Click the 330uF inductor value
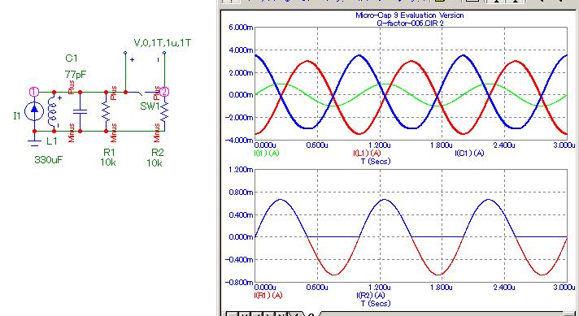This screenshot has width=579, height=316. (x=49, y=160)
